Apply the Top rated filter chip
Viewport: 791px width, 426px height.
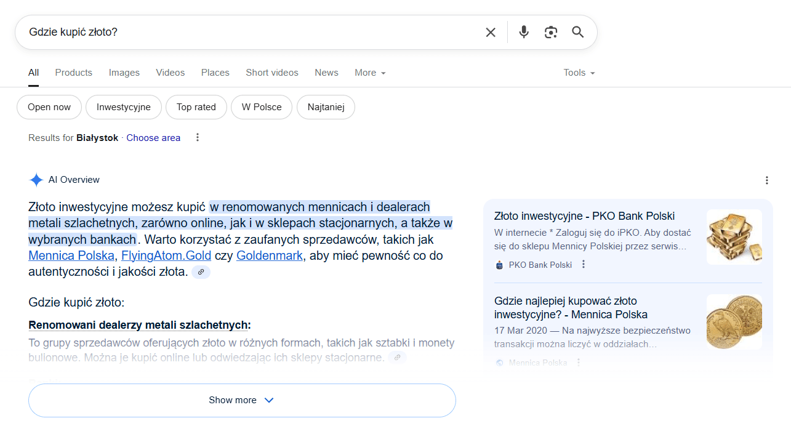196,107
